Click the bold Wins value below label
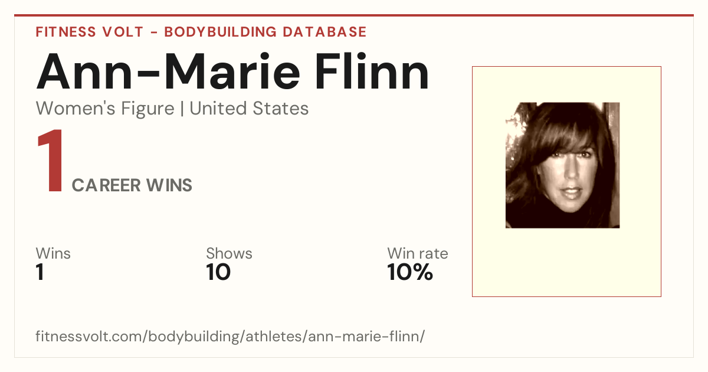Image resolution: width=708 pixels, height=372 pixels. click(x=40, y=272)
